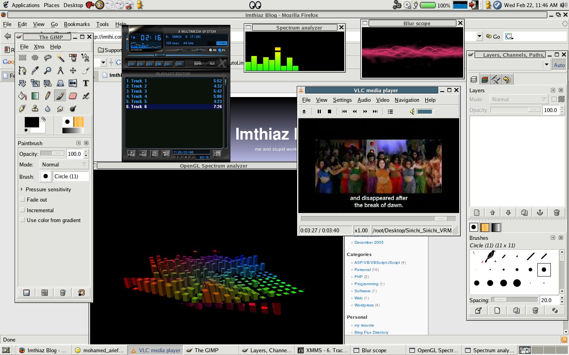This screenshot has width=569, height=355.
Task: Open VLC Settings menu
Action: click(x=342, y=100)
